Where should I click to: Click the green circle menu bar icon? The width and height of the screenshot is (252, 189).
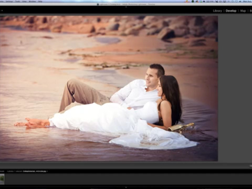point(193,2)
